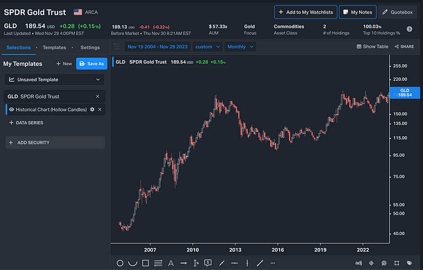This screenshot has height=270, width=423.
Task: Click the My Templates heading
Action: [23, 64]
